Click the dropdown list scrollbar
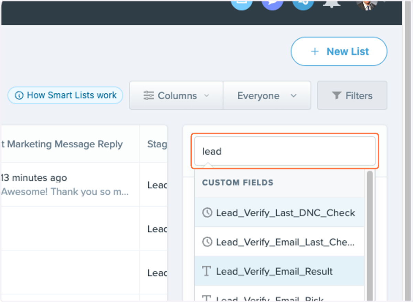Viewport: 413px width, 302px height. click(370, 236)
